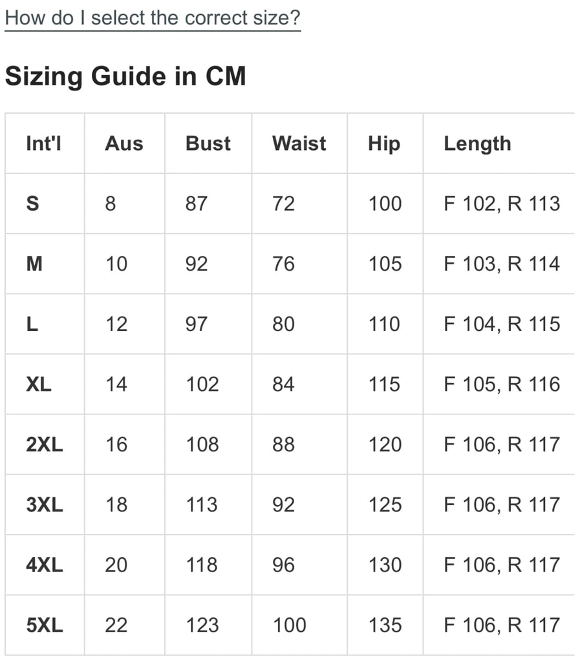Select the S size row label
The width and height of the screenshot is (580, 662).
click(x=32, y=204)
